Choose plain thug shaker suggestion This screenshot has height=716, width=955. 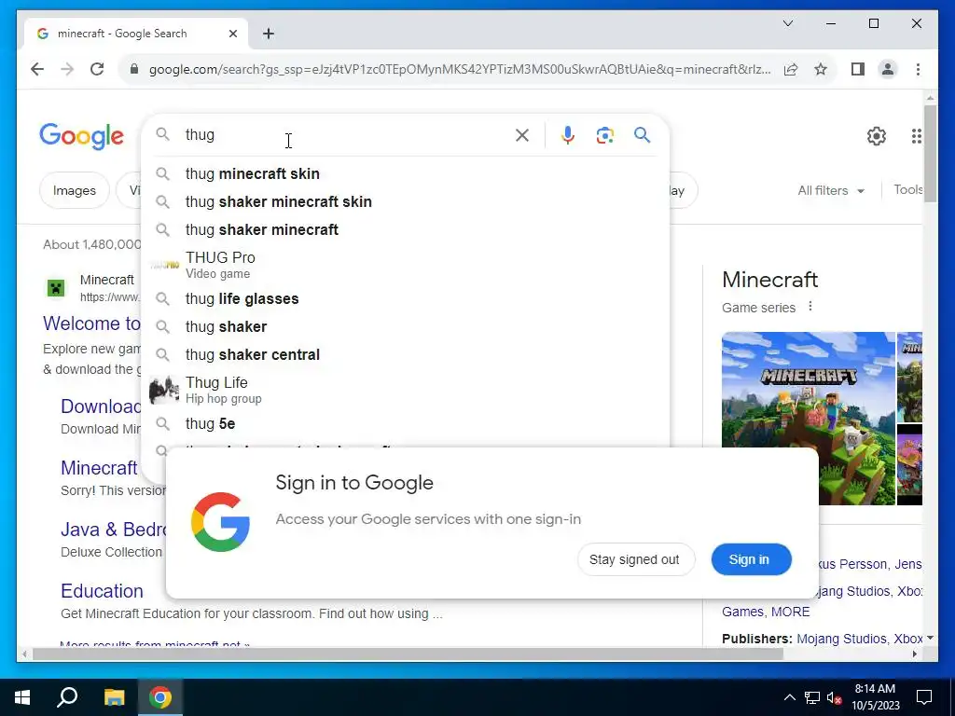click(x=405, y=327)
